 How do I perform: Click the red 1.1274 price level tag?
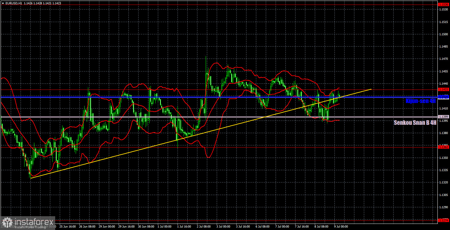(444, 220)
